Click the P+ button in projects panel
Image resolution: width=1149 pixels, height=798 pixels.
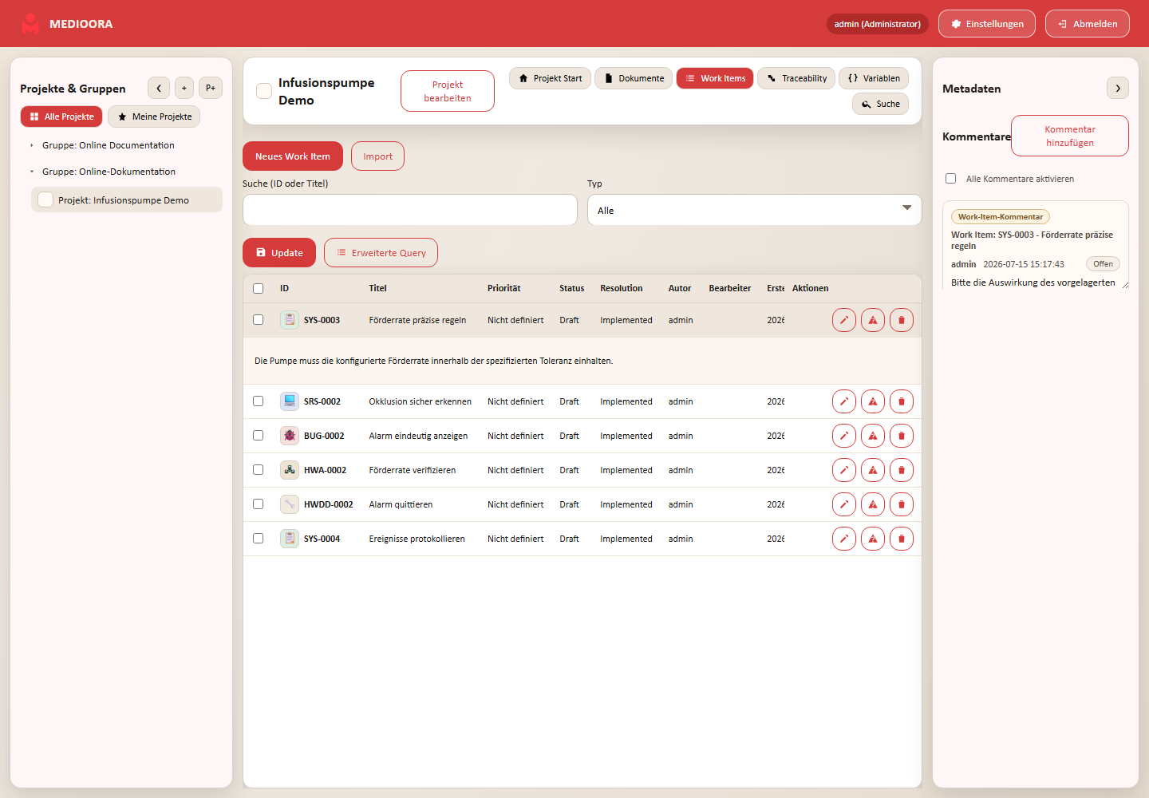point(211,88)
